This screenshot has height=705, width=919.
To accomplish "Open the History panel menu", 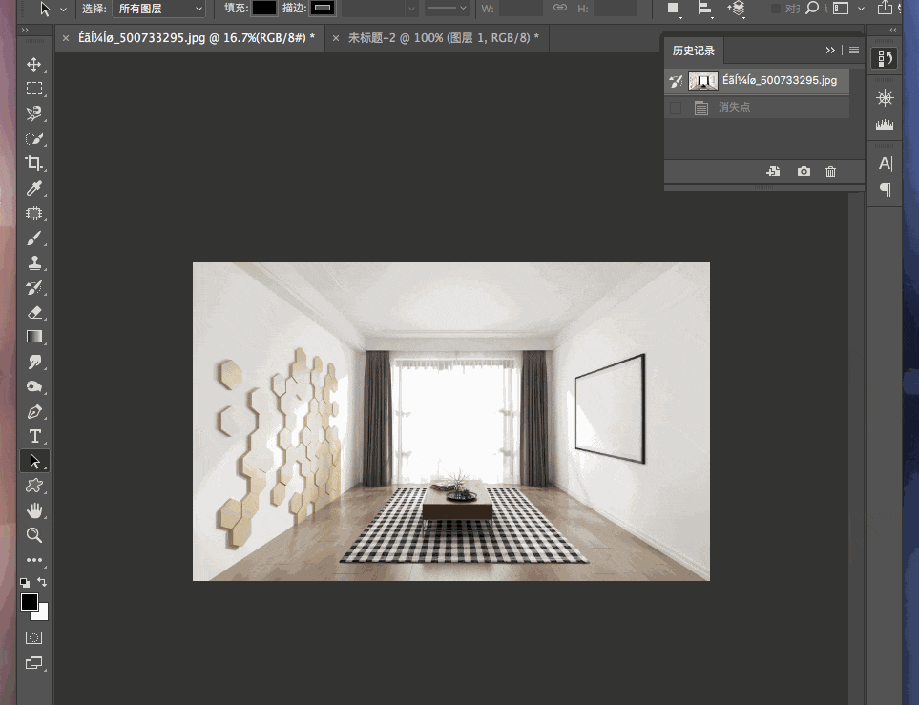I will click(854, 51).
